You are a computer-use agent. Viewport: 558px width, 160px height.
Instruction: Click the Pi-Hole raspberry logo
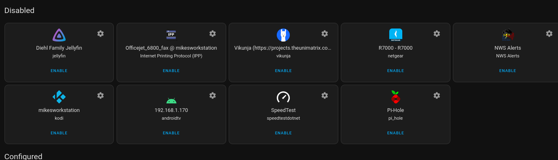[395, 97]
